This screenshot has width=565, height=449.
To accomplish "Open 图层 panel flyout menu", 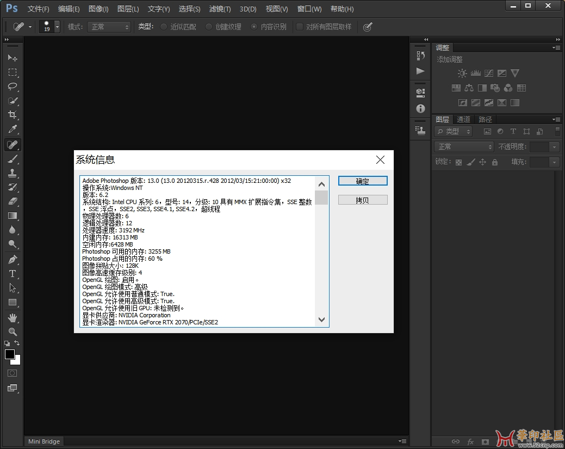I will coord(556,119).
